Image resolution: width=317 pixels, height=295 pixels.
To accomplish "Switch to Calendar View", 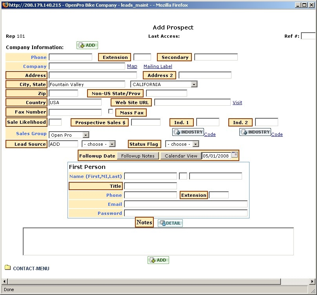I will pyautogui.click(x=181, y=156).
